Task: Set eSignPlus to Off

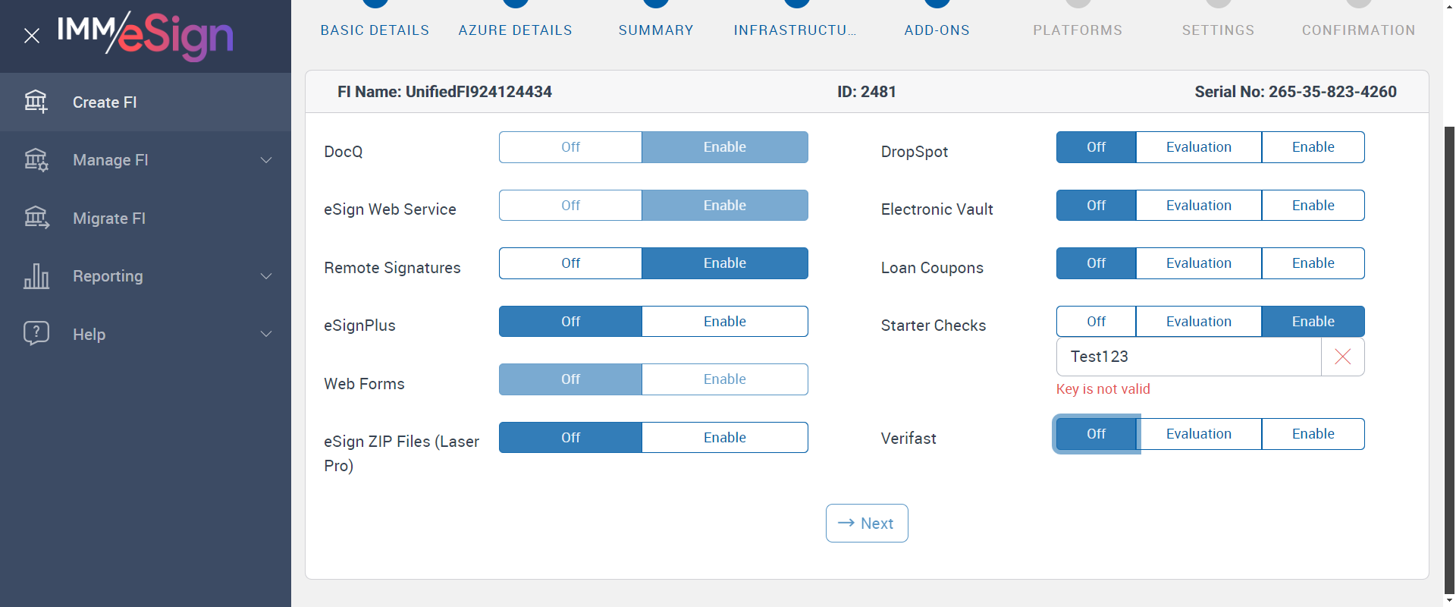Action: (x=570, y=322)
